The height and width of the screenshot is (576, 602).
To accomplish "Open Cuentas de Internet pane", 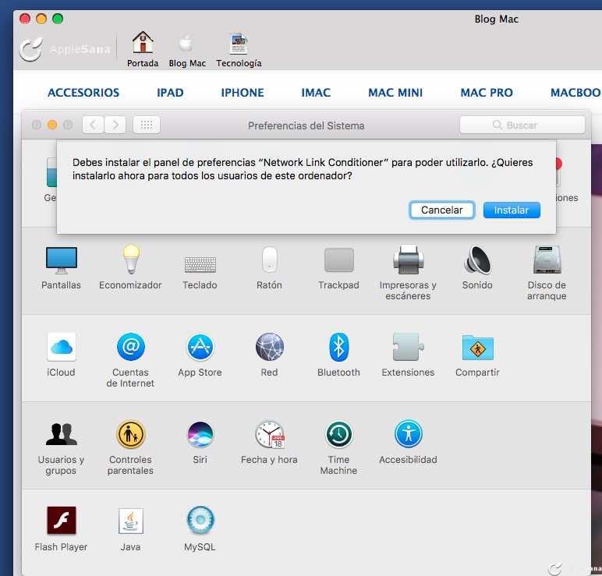I will (x=130, y=360).
